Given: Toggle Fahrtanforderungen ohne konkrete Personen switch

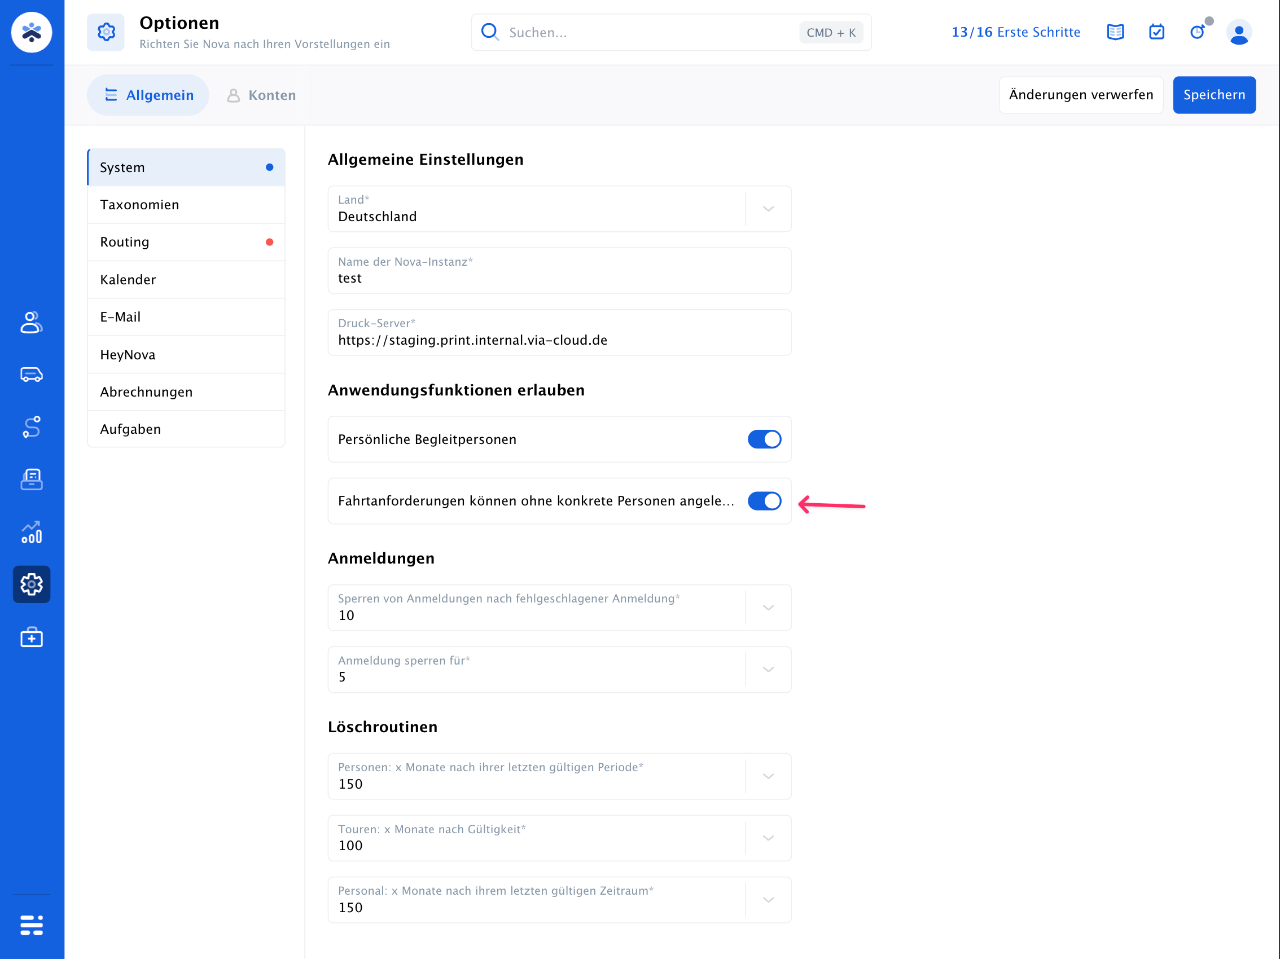Looking at the screenshot, I should [x=764, y=501].
